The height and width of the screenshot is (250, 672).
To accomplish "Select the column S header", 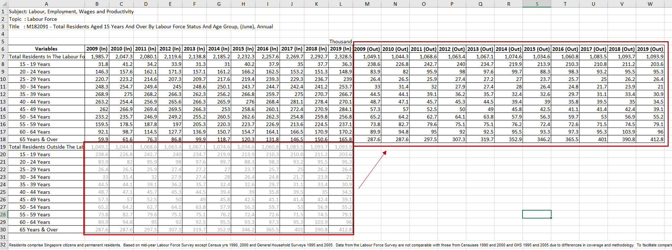I will [537, 4].
